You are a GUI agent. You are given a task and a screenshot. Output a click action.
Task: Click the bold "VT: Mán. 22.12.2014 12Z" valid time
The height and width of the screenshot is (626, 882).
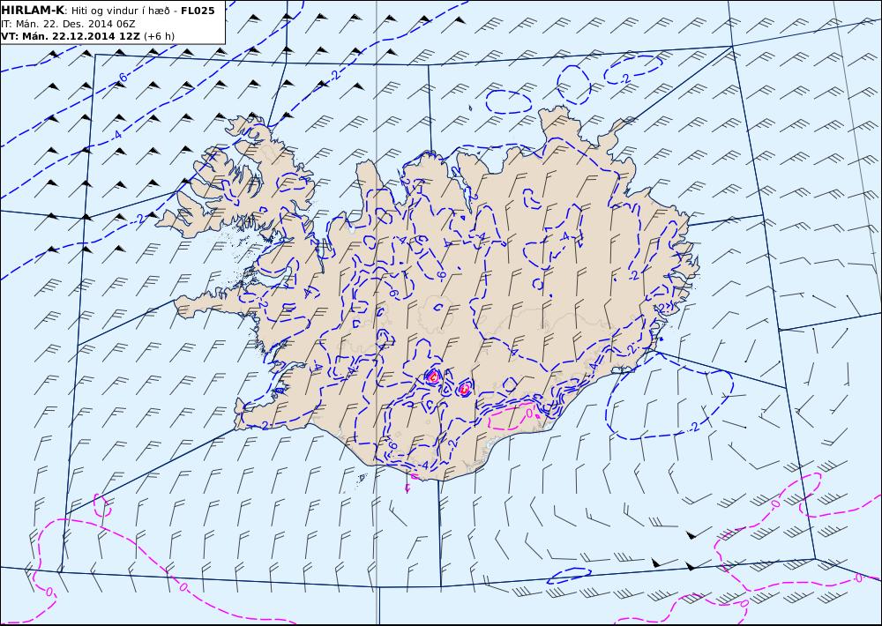pyautogui.click(x=71, y=36)
